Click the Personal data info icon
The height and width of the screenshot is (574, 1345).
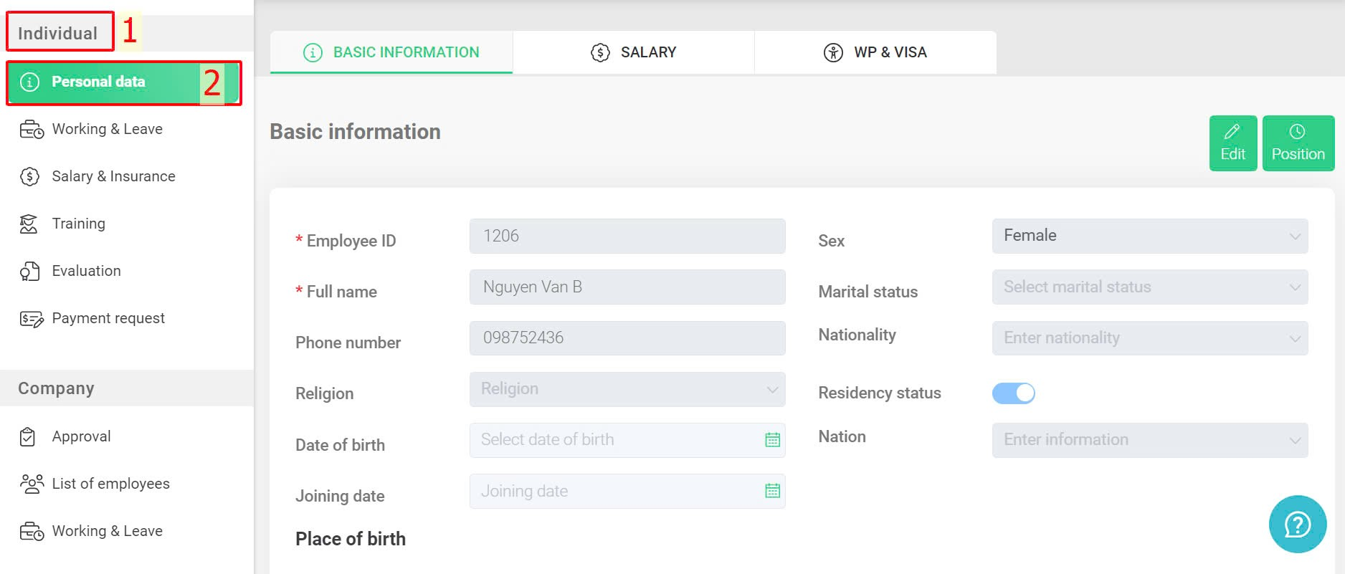tap(29, 82)
